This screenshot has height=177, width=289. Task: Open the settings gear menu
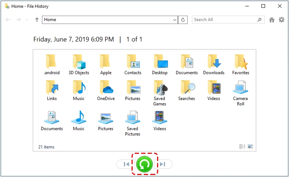coord(281,20)
